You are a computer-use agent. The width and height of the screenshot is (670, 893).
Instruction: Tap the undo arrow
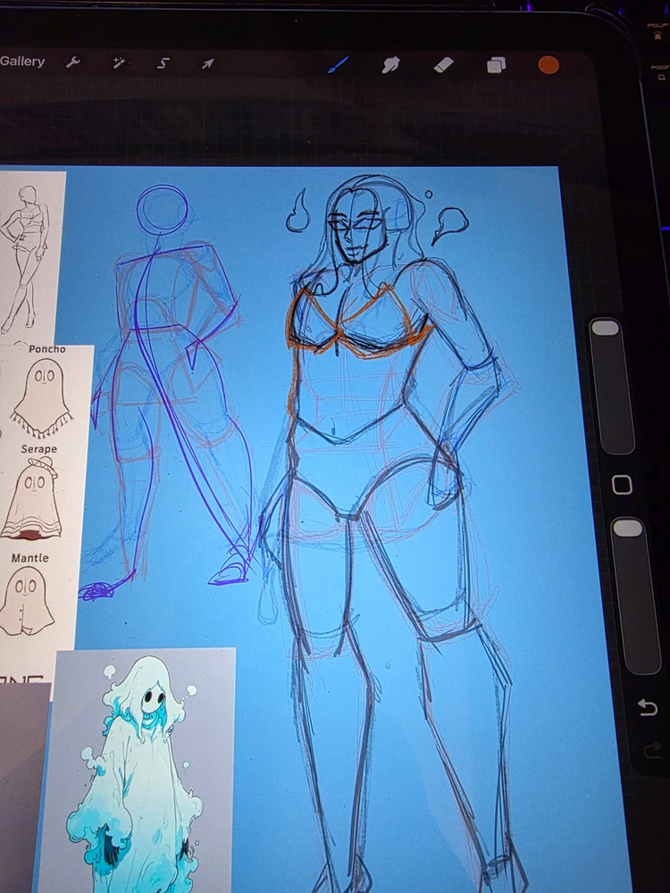648,707
